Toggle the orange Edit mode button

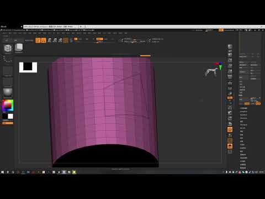pyautogui.click(x=38, y=40)
